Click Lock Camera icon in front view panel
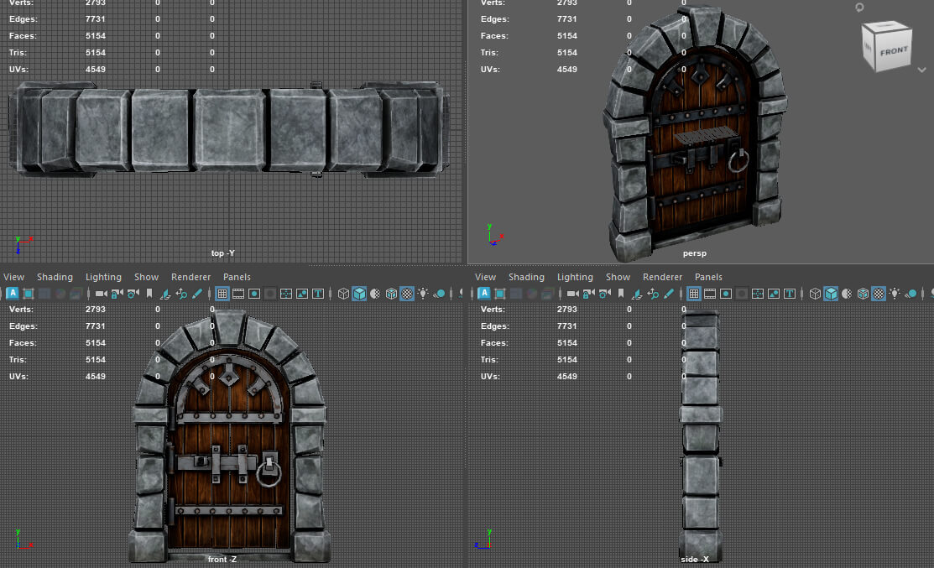The image size is (934, 568). click(117, 294)
